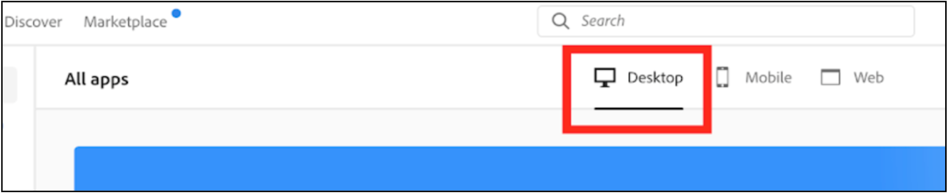This screenshot has height=194, width=949.
Task: Click the Mobile text label
Action: point(768,78)
